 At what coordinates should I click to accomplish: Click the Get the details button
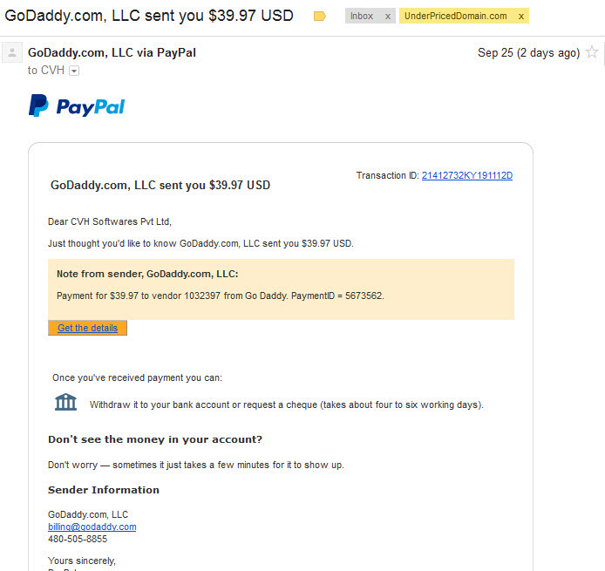click(87, 328)
